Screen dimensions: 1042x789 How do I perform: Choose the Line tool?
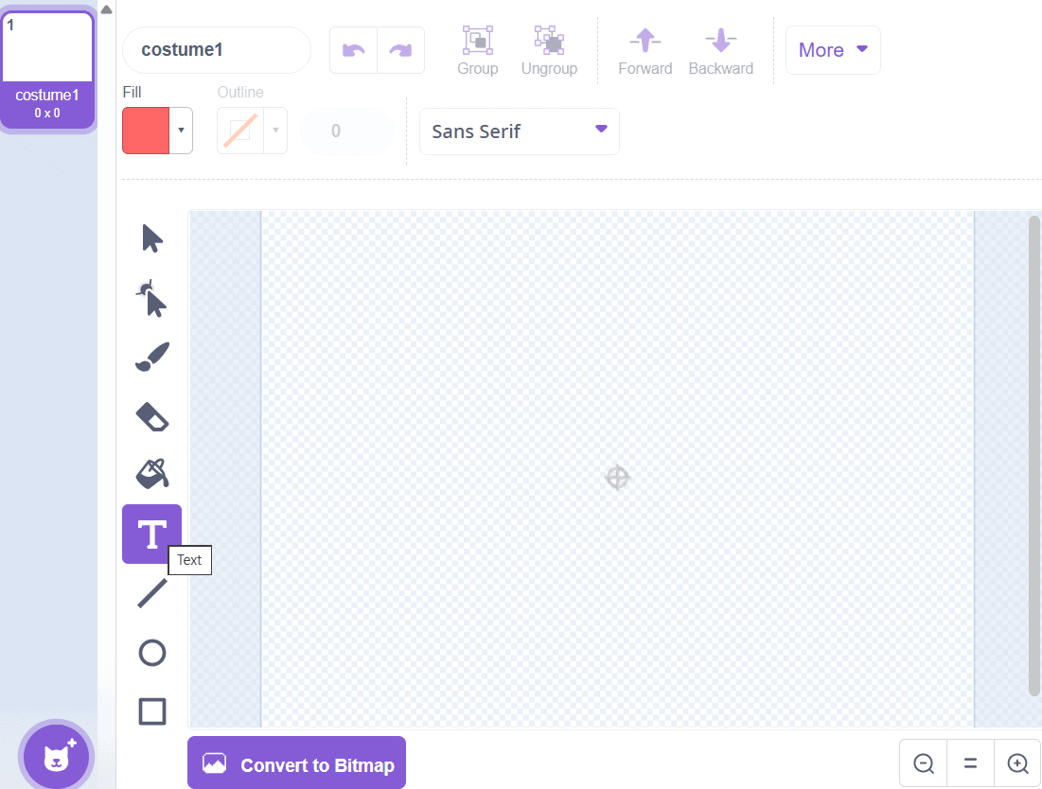[151, 593]
